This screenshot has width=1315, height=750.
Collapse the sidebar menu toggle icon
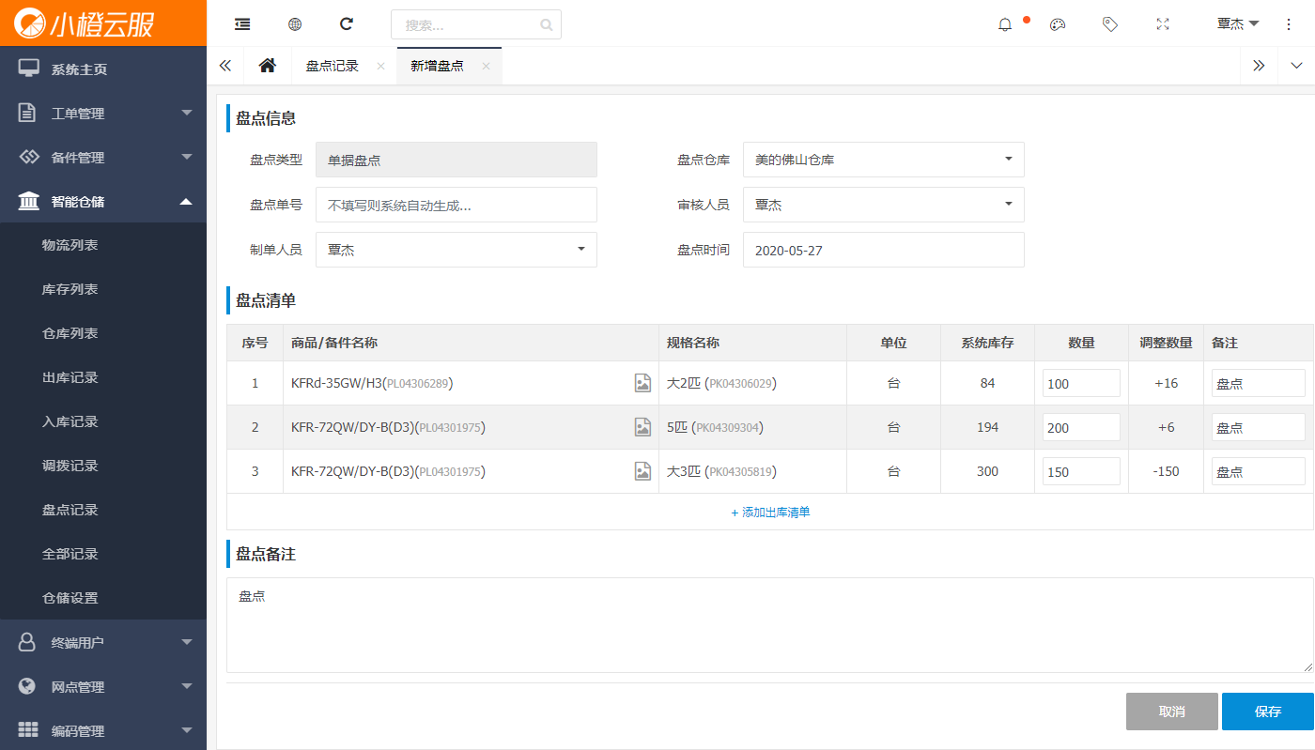pos(242,24)
